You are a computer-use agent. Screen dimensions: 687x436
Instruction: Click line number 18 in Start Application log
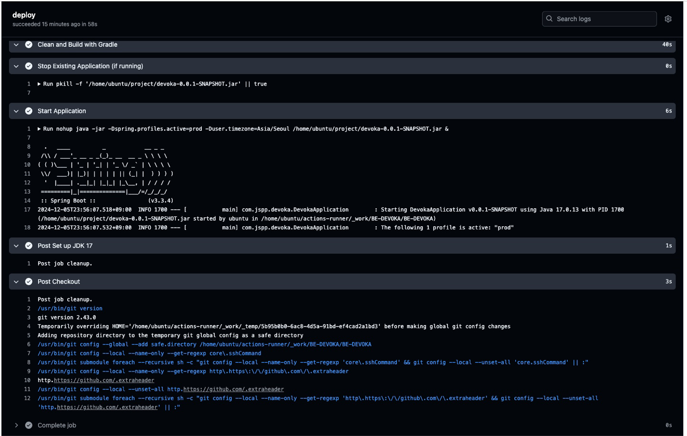(x=27, y=228)
